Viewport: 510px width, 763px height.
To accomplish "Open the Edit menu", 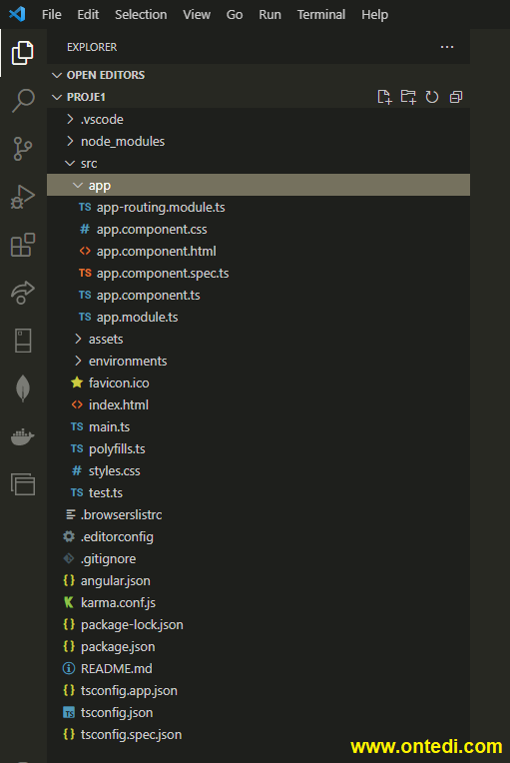I will (88, 15).
